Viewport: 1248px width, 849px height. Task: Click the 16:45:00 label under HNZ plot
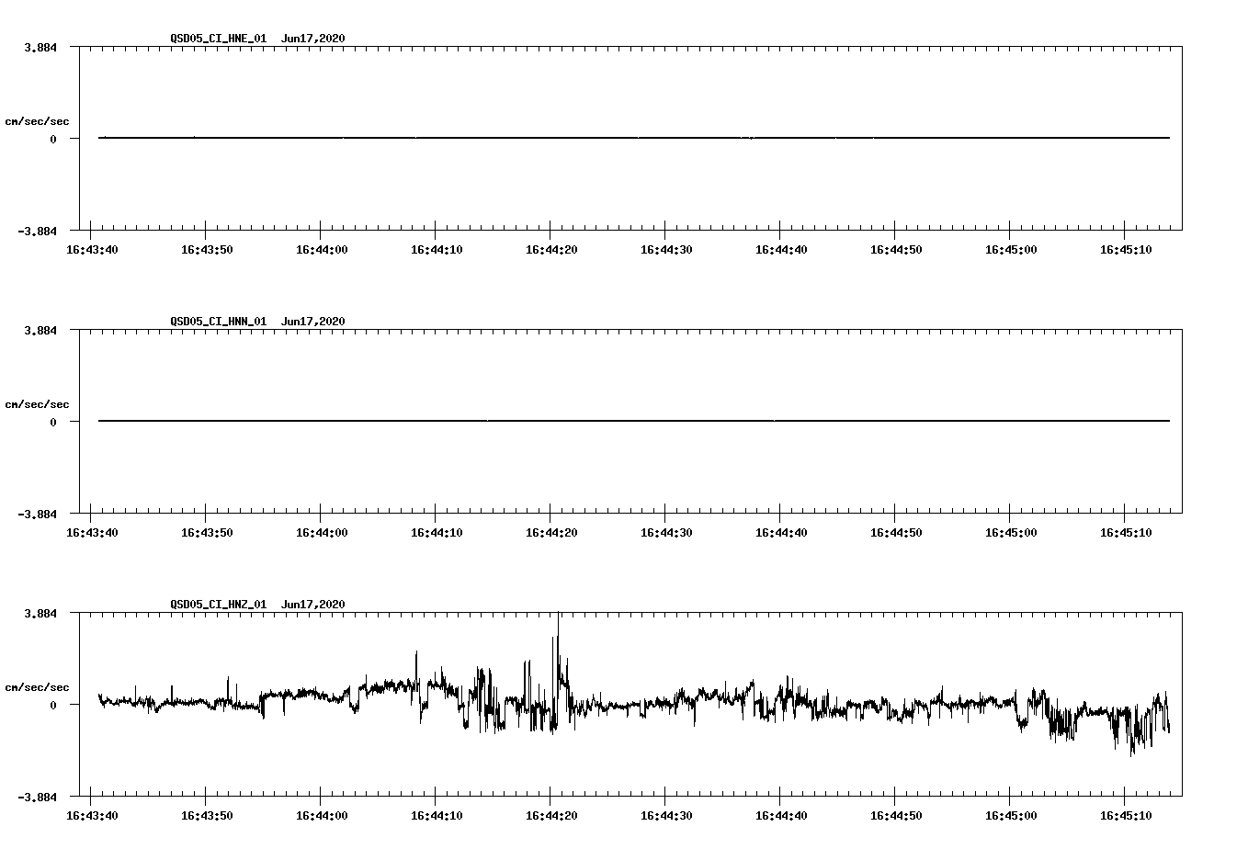point(1010,816)
